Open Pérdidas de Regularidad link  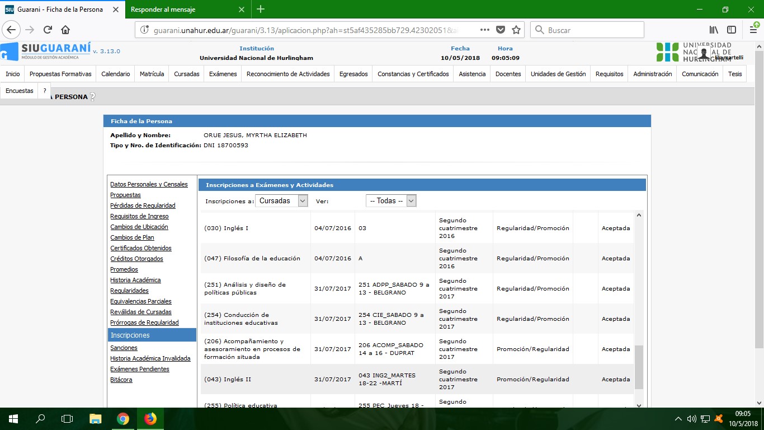pyautogui.click(x=143, y=205)
